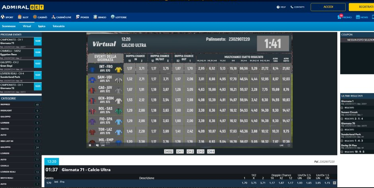This screenshot has height=188, width=374.
Task: Click the AdmiralBet logo
Action: click(23, 7)
